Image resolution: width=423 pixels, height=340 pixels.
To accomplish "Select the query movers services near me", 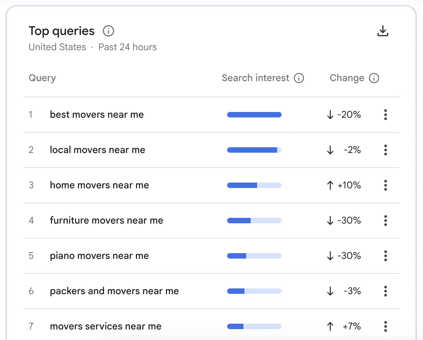I will pos(106,326).
